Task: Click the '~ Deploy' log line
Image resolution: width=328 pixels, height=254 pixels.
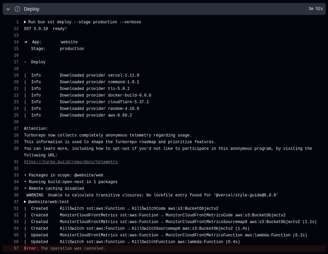Action: pos(35,62)
